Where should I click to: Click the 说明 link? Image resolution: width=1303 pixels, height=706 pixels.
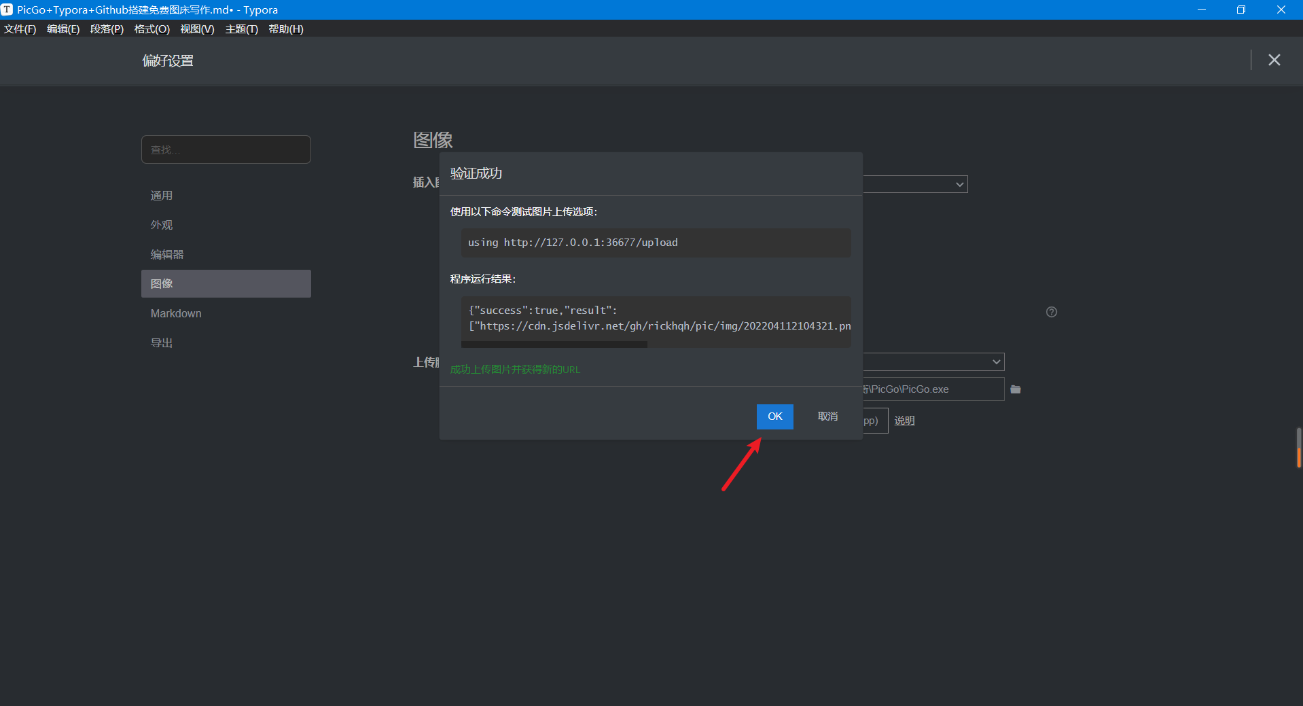pyautogui.click(x=904, y=421)
